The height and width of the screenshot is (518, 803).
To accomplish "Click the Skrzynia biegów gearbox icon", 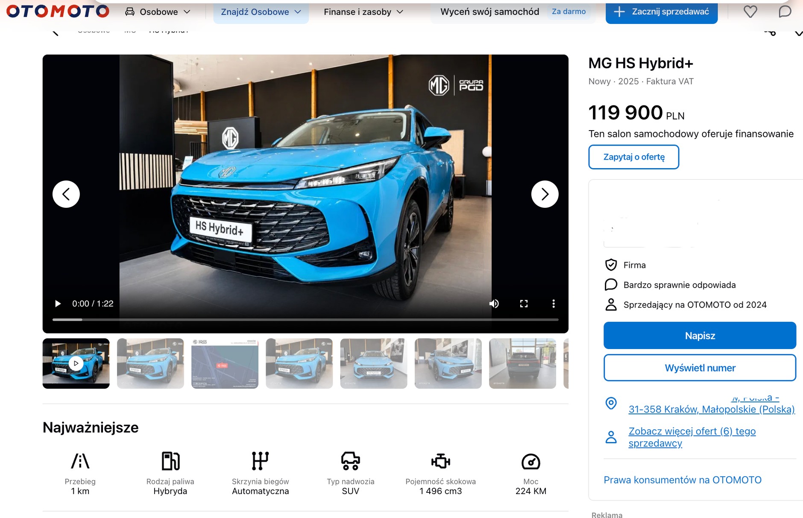I will 261,461.
